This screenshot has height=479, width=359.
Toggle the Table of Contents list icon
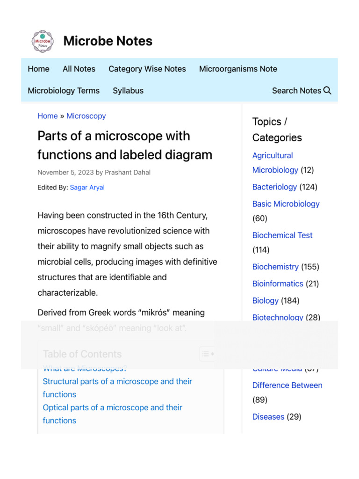[x=207, y=354]
